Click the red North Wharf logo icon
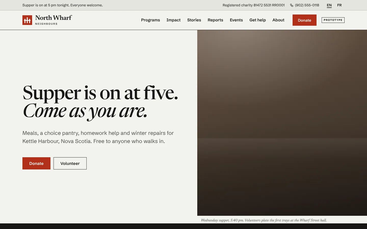 click(x=27, y=20)
